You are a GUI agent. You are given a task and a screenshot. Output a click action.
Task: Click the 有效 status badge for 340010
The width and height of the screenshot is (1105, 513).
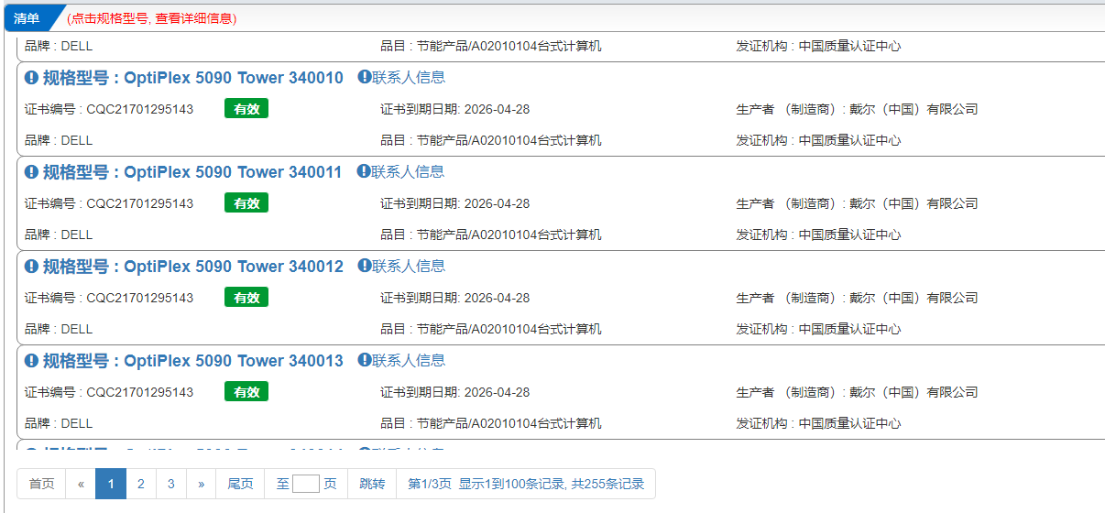246,109
